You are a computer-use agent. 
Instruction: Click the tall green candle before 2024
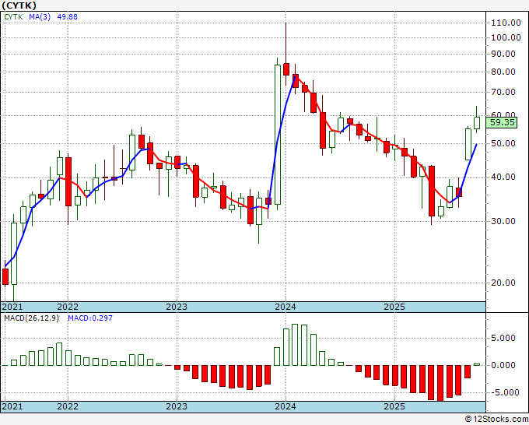coord(278,134)
